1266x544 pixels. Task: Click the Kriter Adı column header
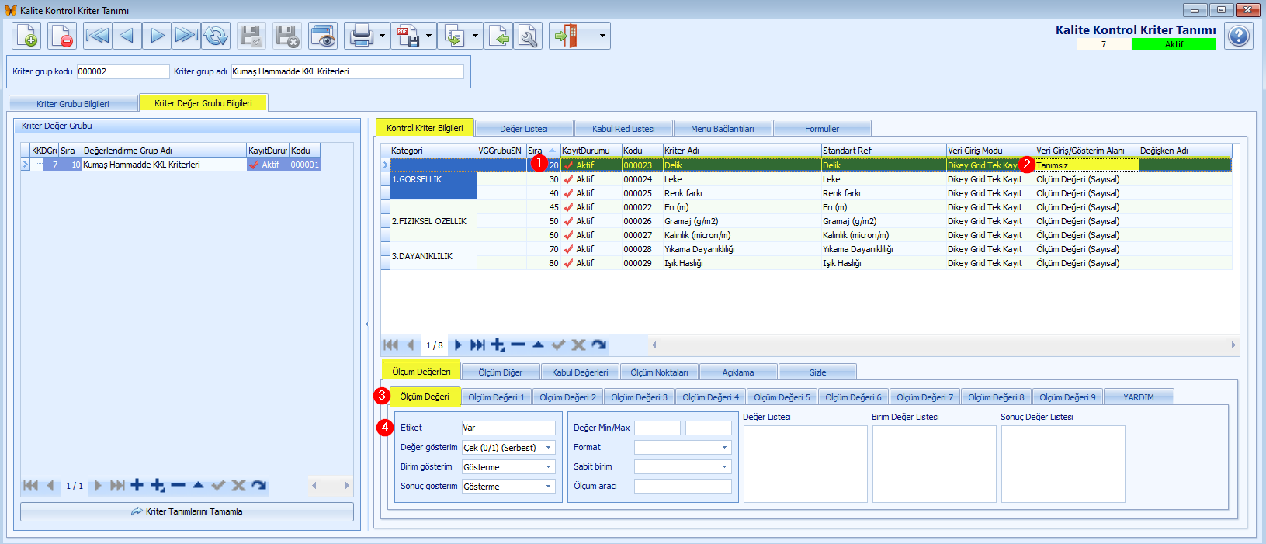point(741,151)
